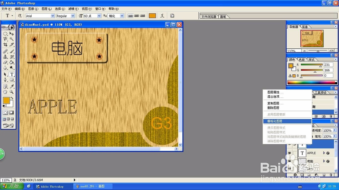Select the Zoom tool
This screenshot has width=339, height=190.
(x=12, y=92)
